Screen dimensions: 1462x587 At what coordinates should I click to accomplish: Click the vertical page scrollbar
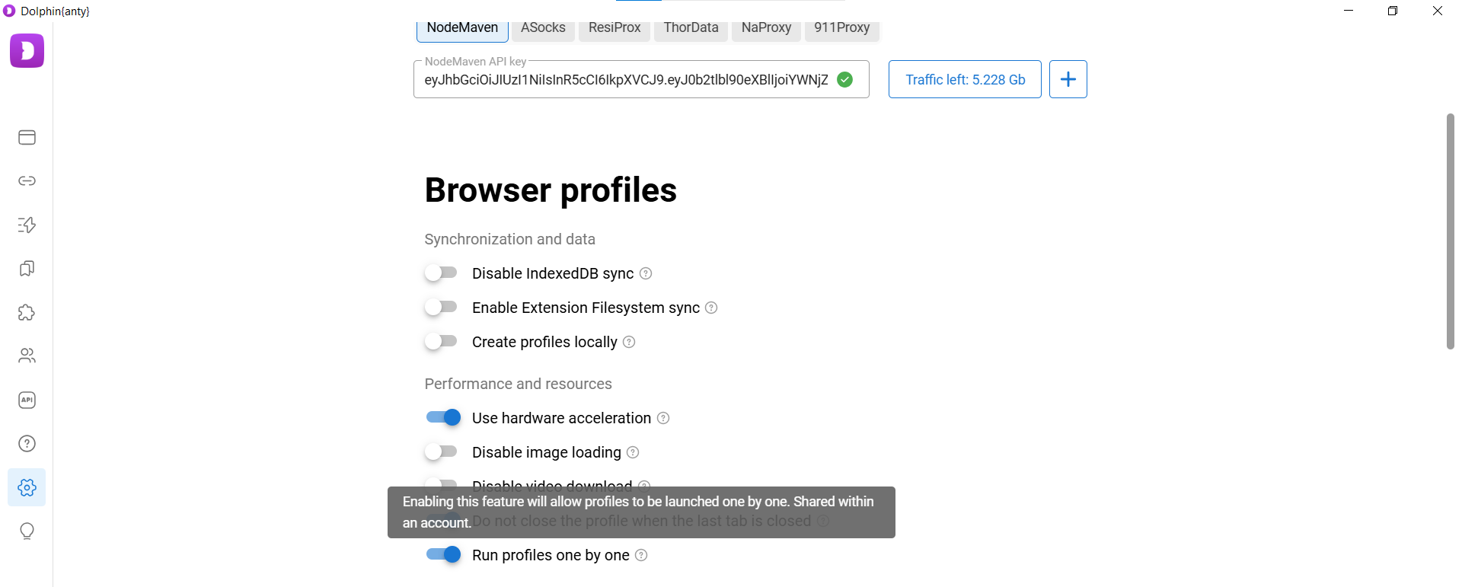click(1450, 231)
